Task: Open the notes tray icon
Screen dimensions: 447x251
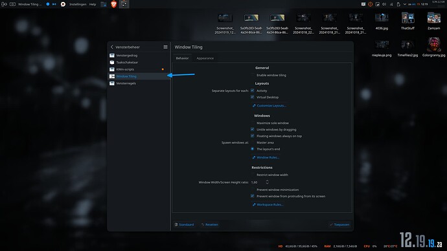Action: [x=378, y=5]
